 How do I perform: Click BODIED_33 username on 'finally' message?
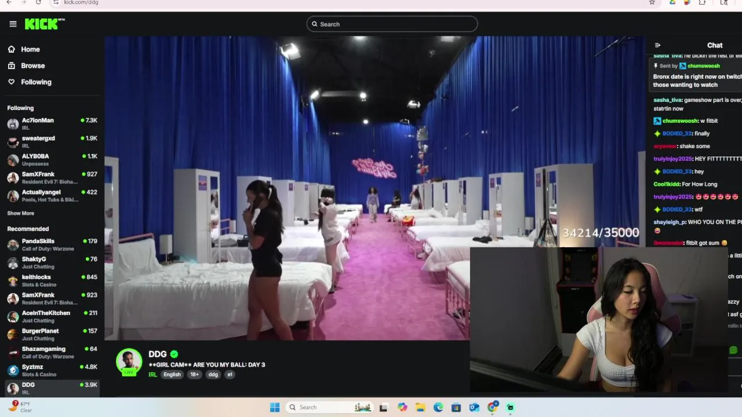pos(676,134)
